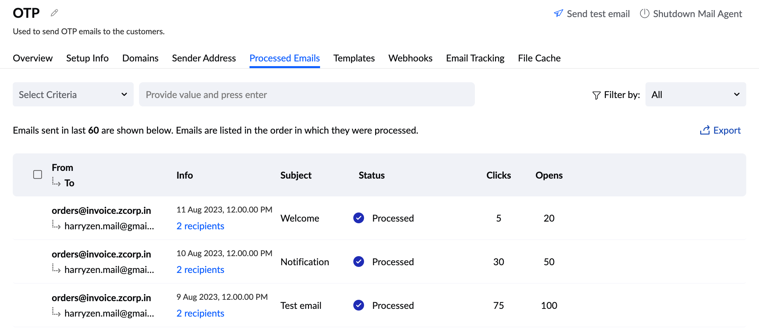Viewport: 759px width, 329px height.
Task: Switch to the Templates tab
Action: (354, 58)
